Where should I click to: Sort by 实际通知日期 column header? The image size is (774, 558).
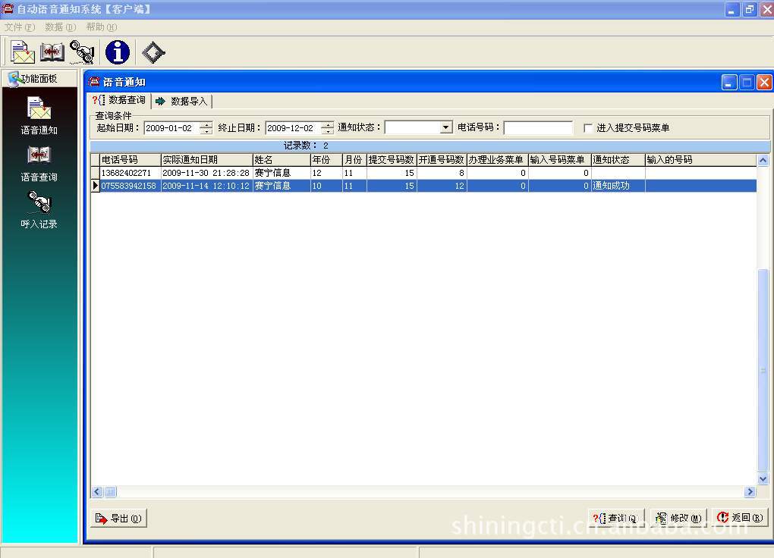click(x=207, y=160)
